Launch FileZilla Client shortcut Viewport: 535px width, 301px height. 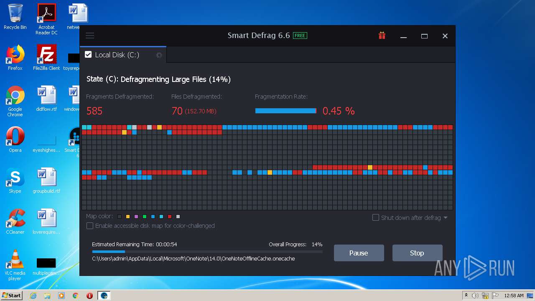tap(46, 58)
